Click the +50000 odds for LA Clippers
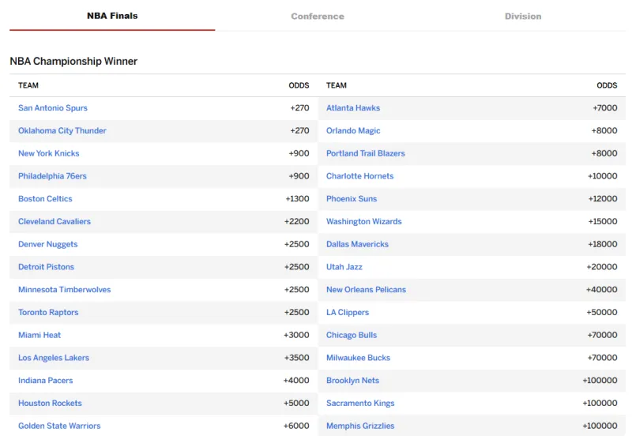The image size is (632, 436). [602, 312]
